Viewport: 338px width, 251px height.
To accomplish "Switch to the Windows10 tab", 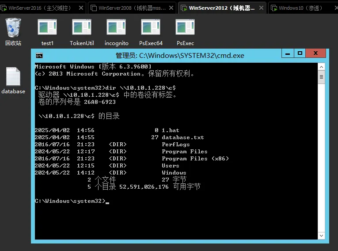I will tap(300, 8).
